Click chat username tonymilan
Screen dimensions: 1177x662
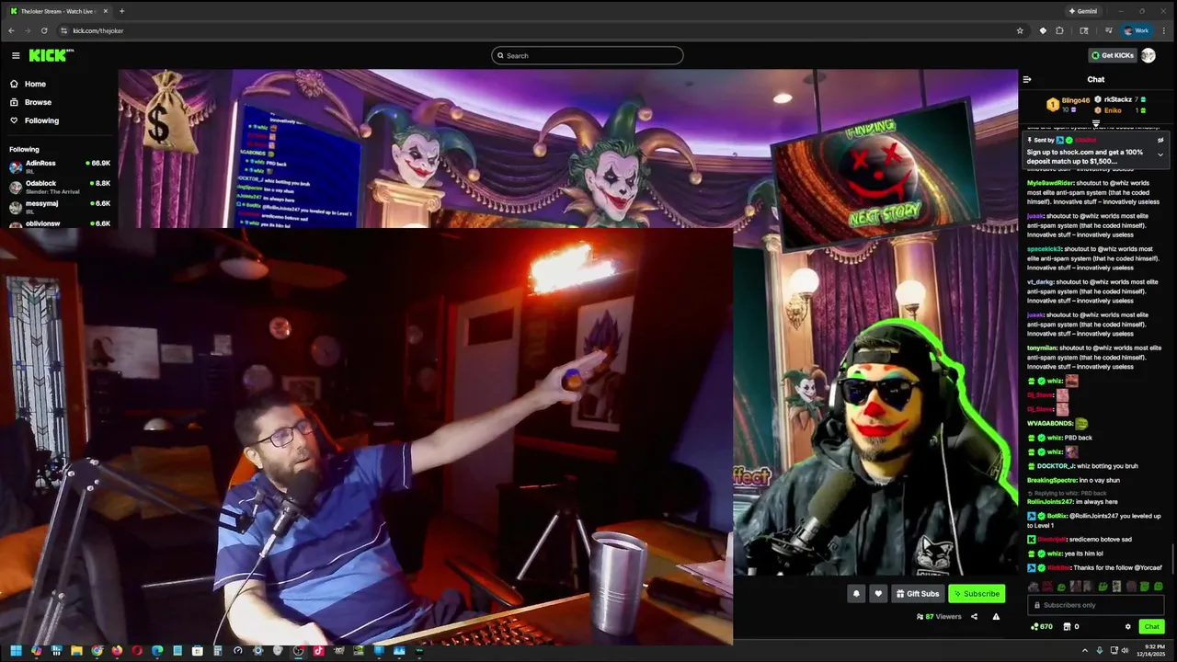(1041, 348)
